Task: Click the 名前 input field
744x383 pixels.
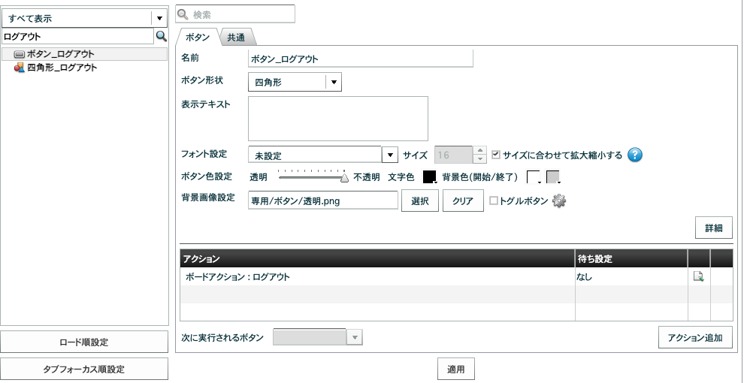Action: [361, 59]
